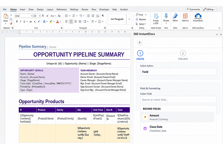Toggle Bold formatting

coord(17,22)
